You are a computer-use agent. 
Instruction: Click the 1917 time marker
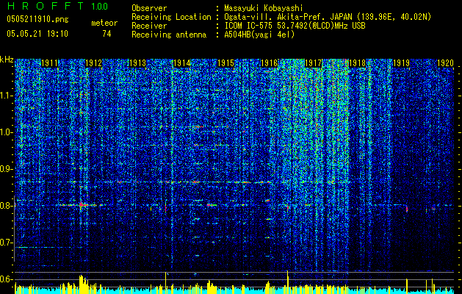(313, 63)
